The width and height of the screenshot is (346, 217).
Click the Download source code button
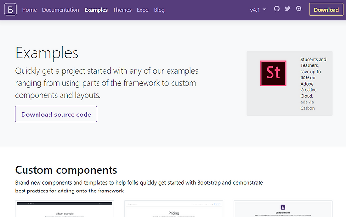click(56, 114)
